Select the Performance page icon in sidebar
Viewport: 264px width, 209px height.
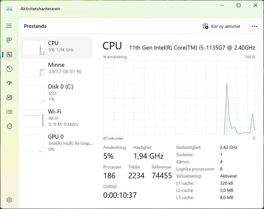(x=9, y=55)
